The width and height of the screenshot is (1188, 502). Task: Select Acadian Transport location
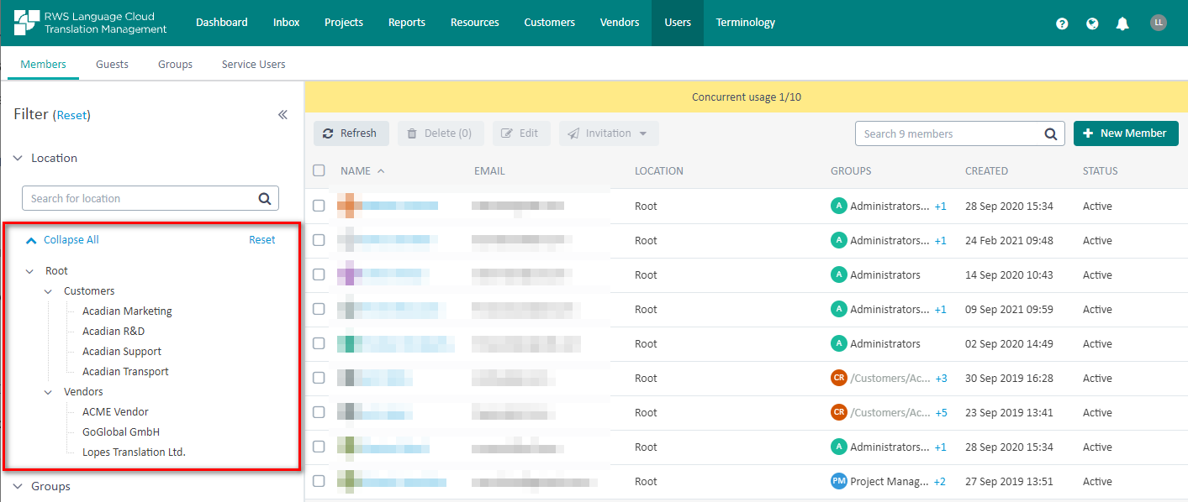click(x=125, y=372)
